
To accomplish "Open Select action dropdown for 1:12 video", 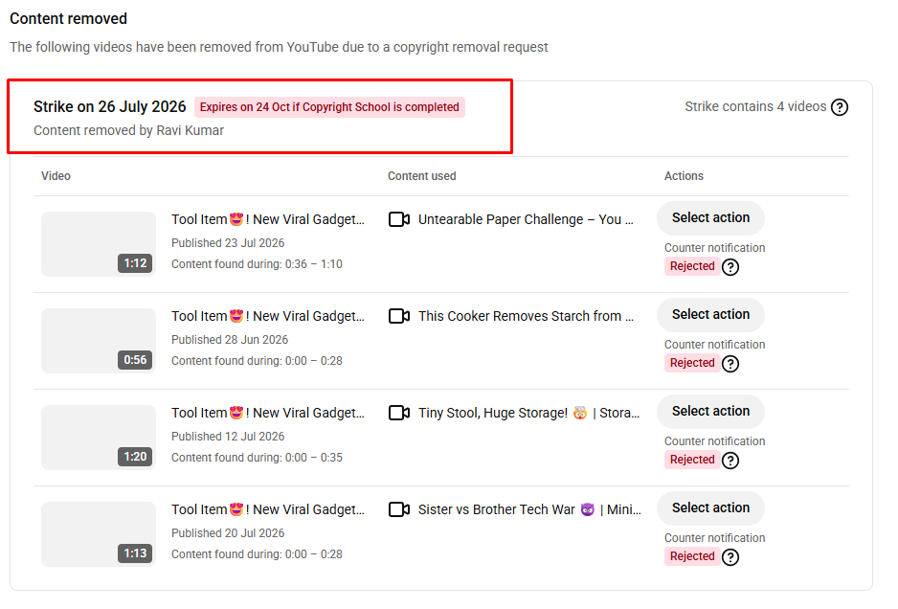I will tap(710, 218).
